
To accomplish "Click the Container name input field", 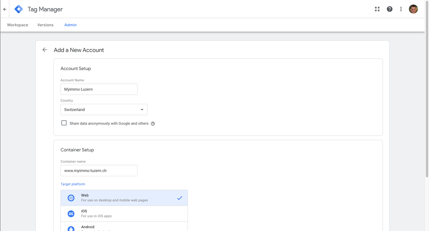I will coord(99,170).
